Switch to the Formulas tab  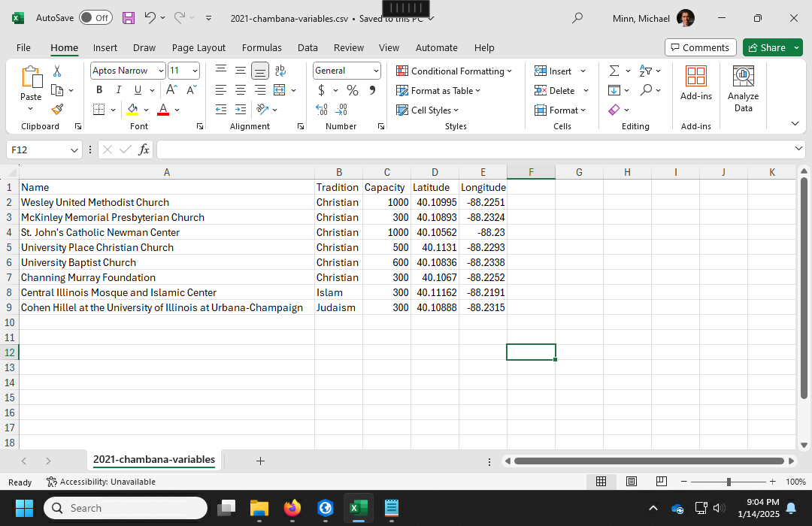pyautogui.click(x=262, y=47)
